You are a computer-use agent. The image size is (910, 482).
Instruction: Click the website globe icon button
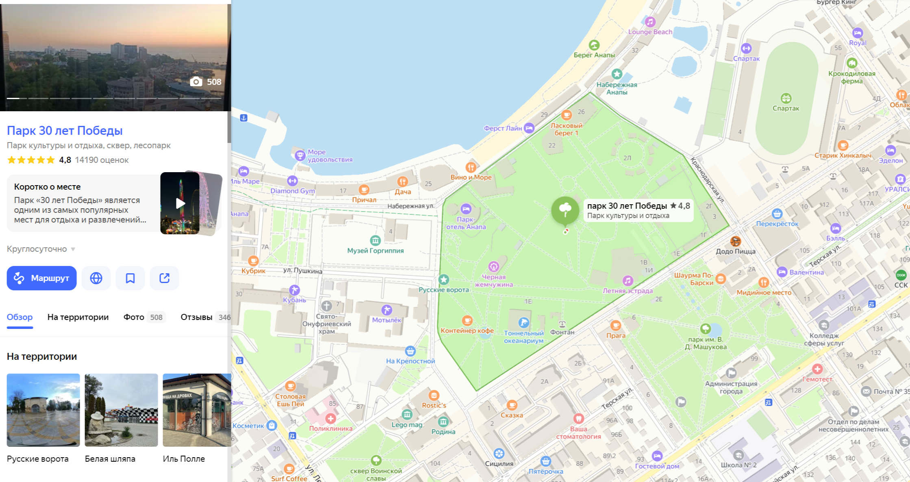96,278
